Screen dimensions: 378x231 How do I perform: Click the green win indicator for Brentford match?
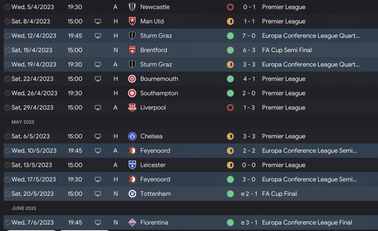click(230, 50)
